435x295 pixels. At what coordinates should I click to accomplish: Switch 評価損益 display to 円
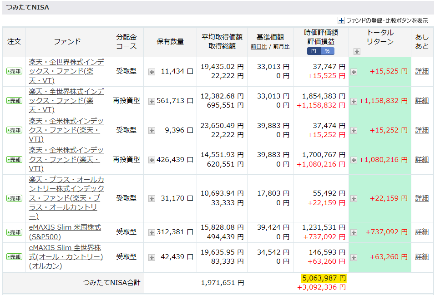314,51
